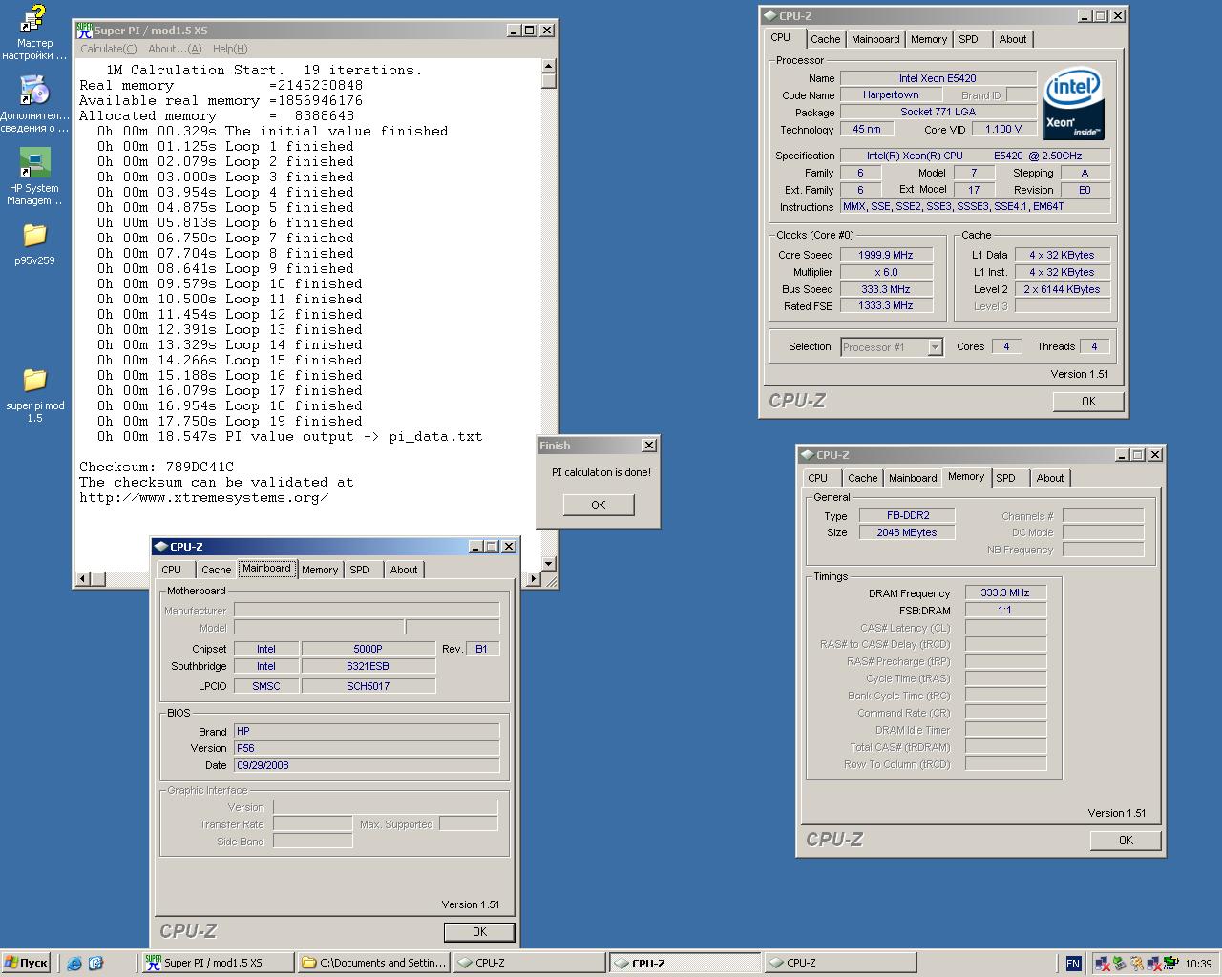Click the BIOS Version field P56

click(x=367, y=748)
